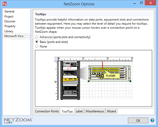
Task: Switch to the Miscellaneous tab
Action: pos(95,111)
